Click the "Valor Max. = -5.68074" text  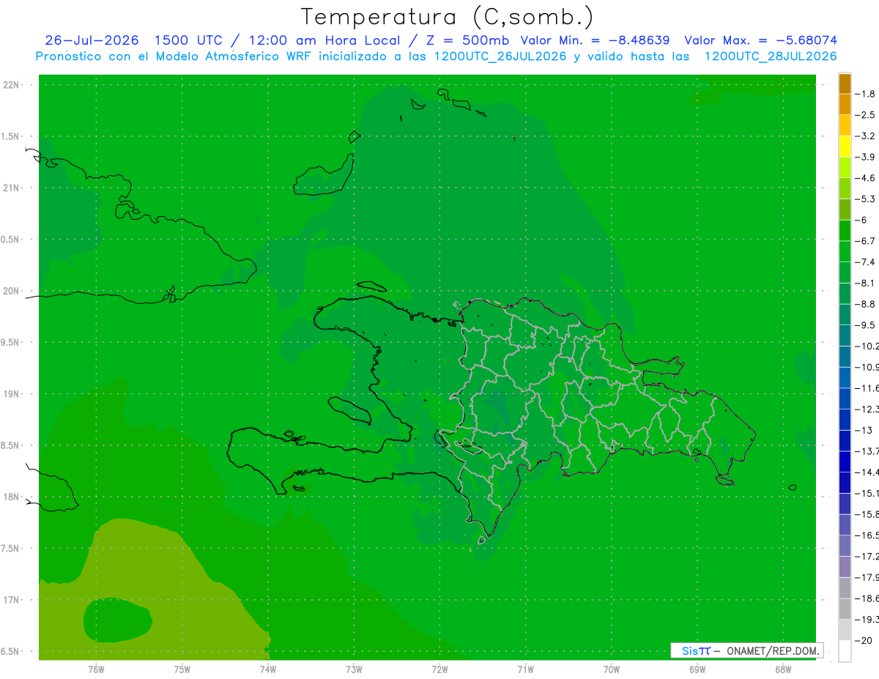pos(761,40)
